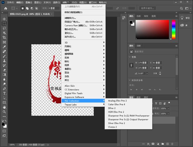Select the Pen tool
Screen dimensions: 193x147
coord(4,89)
